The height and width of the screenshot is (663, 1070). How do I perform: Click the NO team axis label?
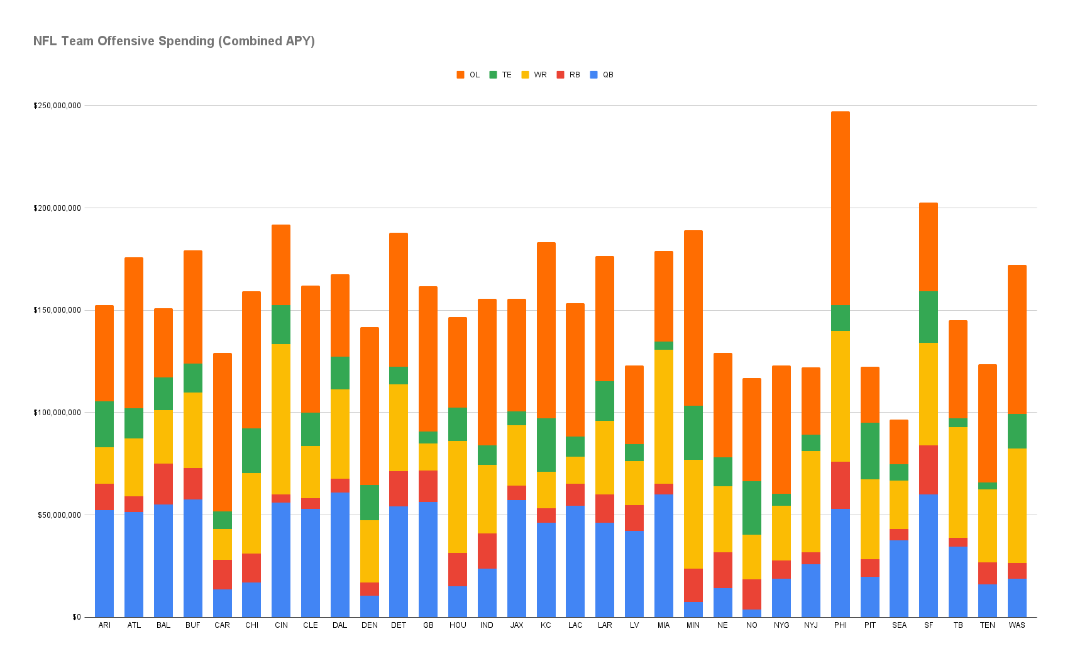pyautogui.click(x=752, y=625)
